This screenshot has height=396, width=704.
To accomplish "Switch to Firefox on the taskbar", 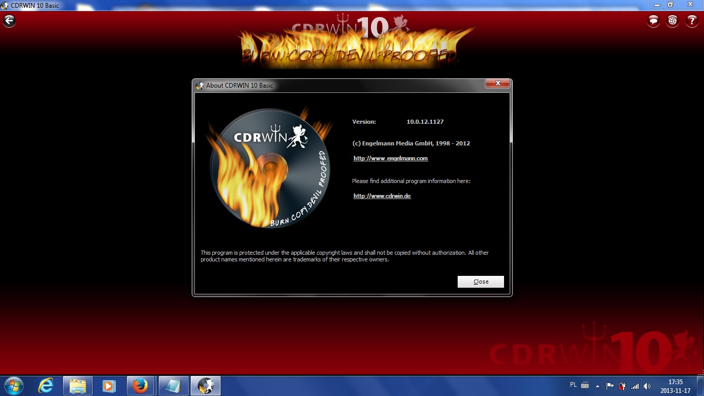I will point(140,386).
